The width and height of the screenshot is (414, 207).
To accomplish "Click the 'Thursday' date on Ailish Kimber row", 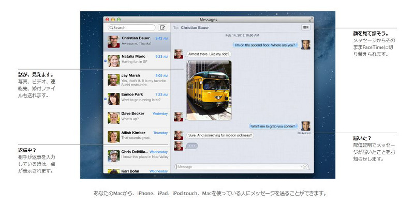I will (160, 133).
